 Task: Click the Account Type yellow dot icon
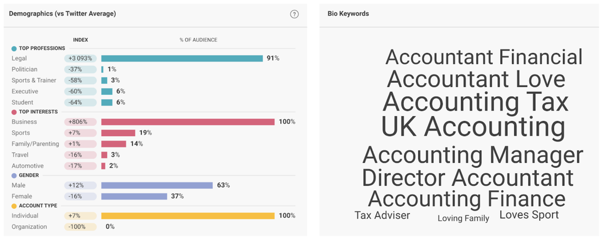pos(14,206)
